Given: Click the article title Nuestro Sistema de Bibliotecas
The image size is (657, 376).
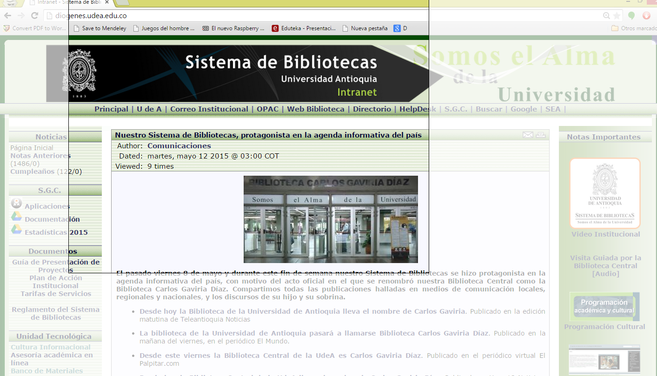Looking at the screenshot, I should click(268, 135).
